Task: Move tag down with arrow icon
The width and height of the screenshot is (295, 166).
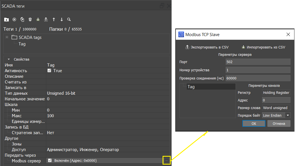Action: (x=62, y=20)
